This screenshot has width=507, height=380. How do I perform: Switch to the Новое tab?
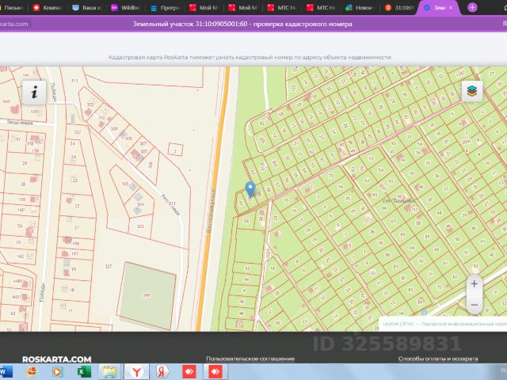coord(360,8)
